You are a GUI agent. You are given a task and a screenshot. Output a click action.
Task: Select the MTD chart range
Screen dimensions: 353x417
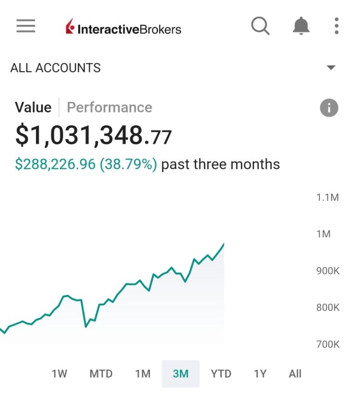(x=101, y=374)
